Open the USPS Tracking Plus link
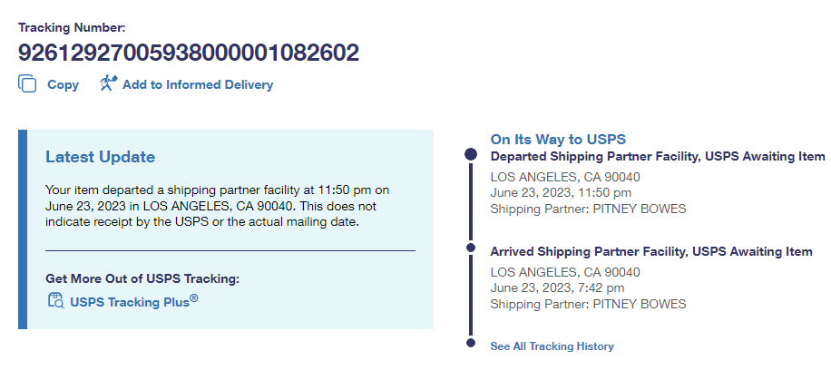Screen dimensions: 831x370 click(x=133, y=302)
